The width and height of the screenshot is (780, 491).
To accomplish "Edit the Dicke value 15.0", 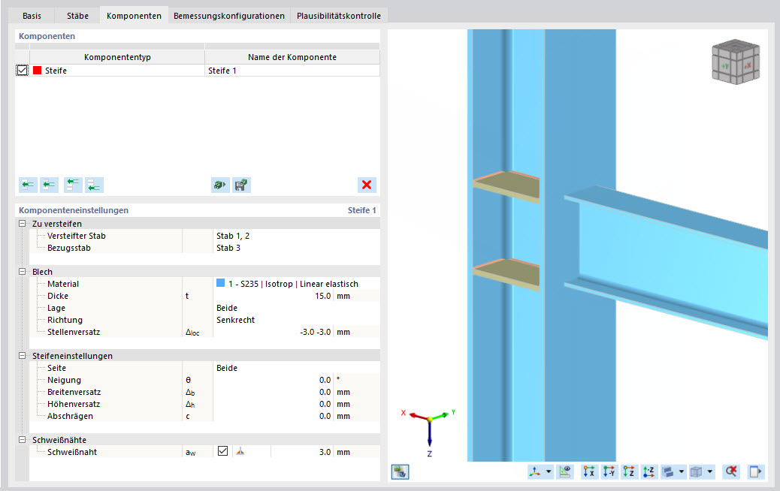I will 273,297.
